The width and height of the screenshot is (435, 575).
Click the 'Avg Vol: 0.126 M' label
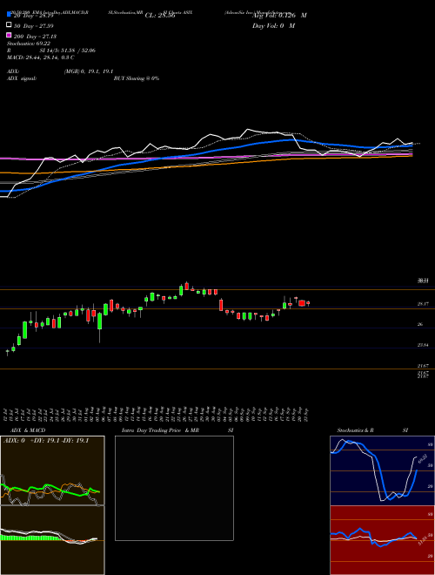(x=279, y=16)
